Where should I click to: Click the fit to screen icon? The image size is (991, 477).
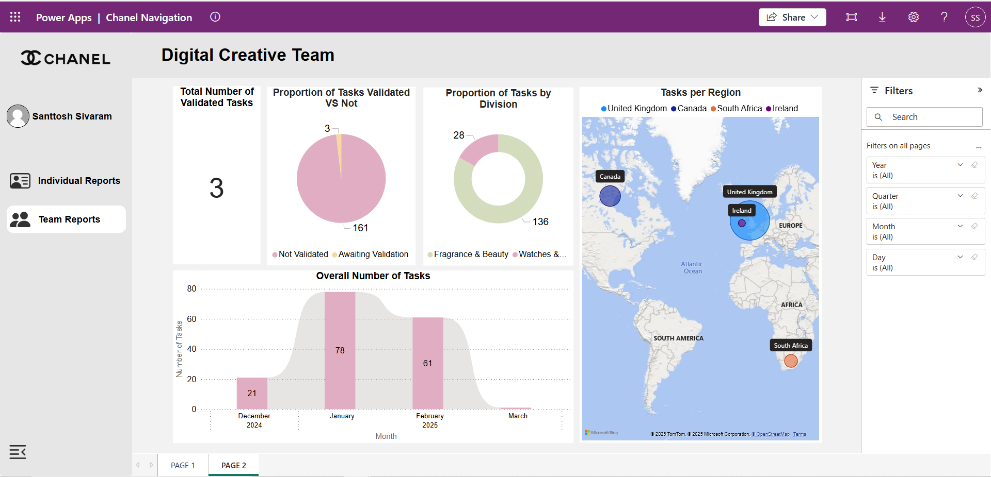point(851,17)
